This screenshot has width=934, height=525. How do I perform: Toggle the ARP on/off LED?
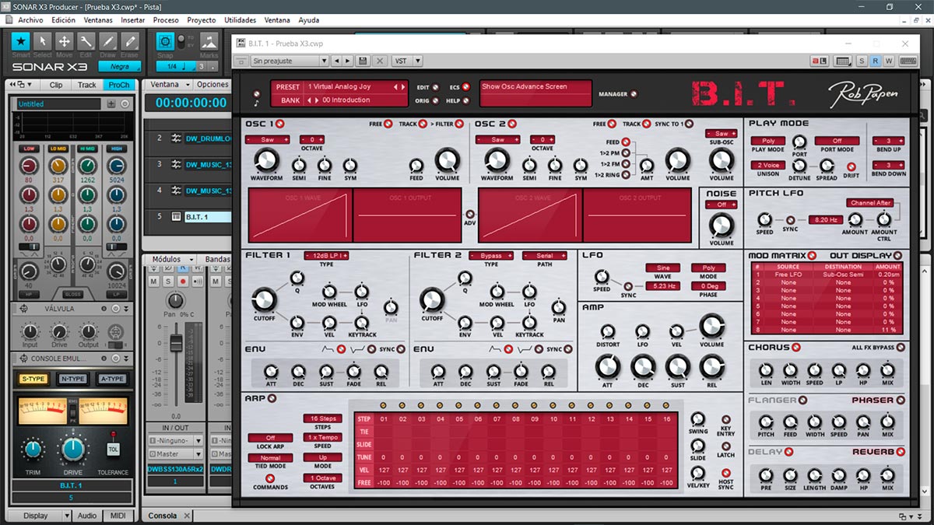point(272,399)
